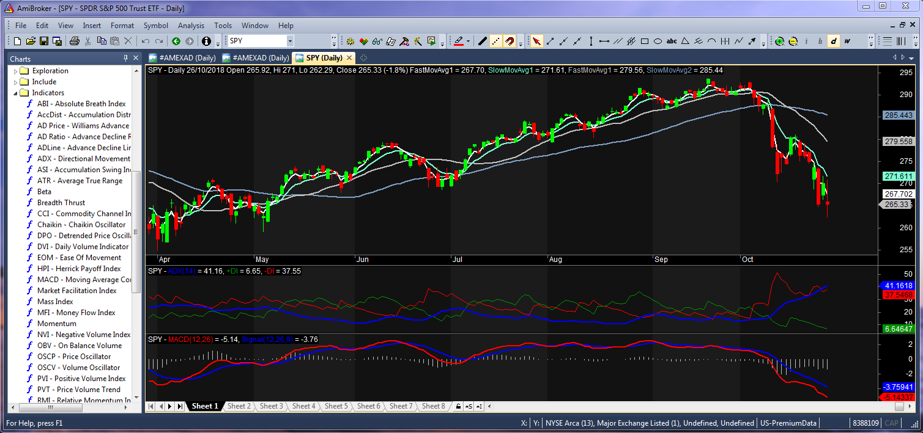Open symbol information with the info icon
This screenshot has height=433, width=923.
tap(206, 42)
